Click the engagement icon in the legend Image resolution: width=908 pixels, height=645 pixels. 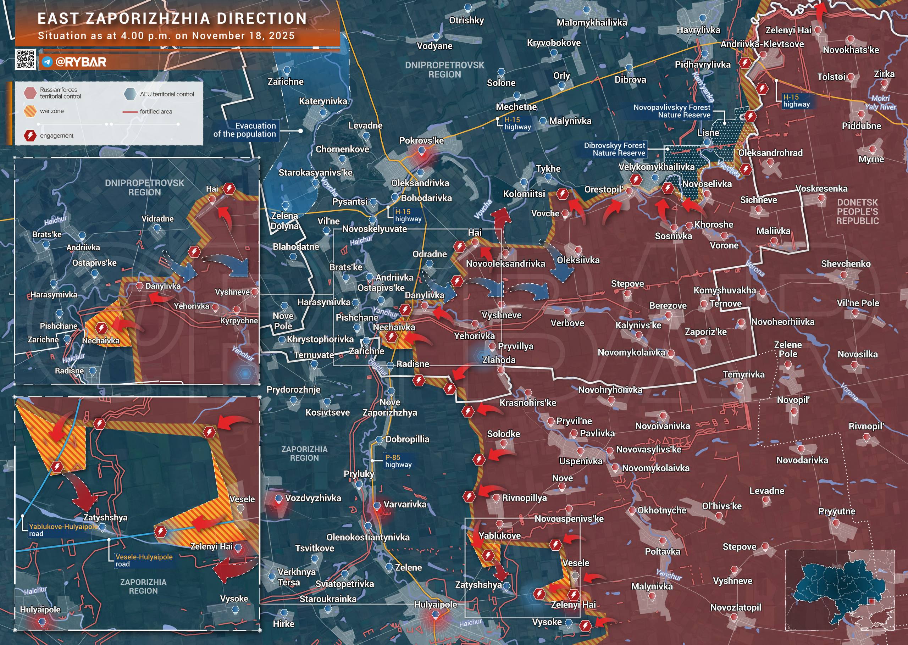tap(30, 135)
